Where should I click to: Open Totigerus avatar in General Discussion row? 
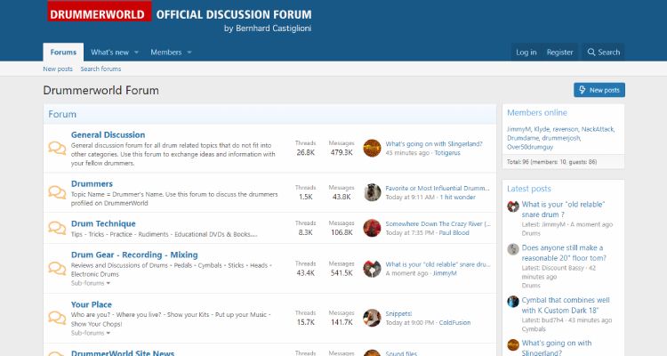(372, 149)
